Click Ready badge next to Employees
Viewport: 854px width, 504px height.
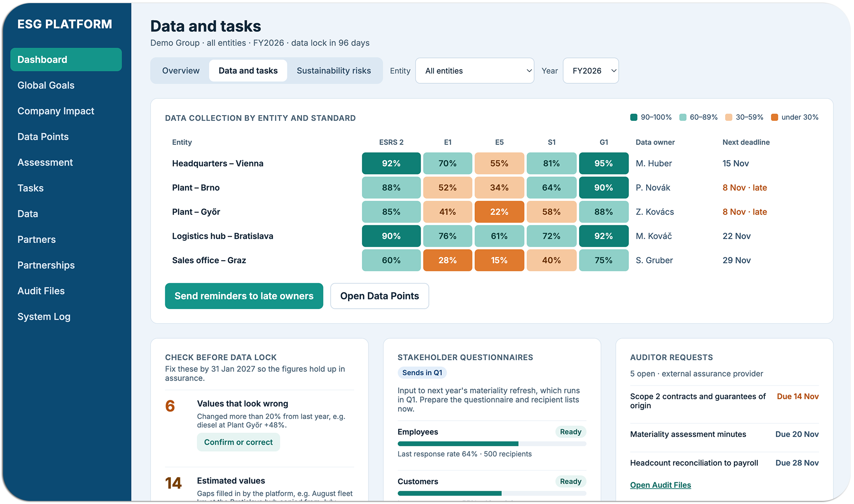(x=570, y=432)
